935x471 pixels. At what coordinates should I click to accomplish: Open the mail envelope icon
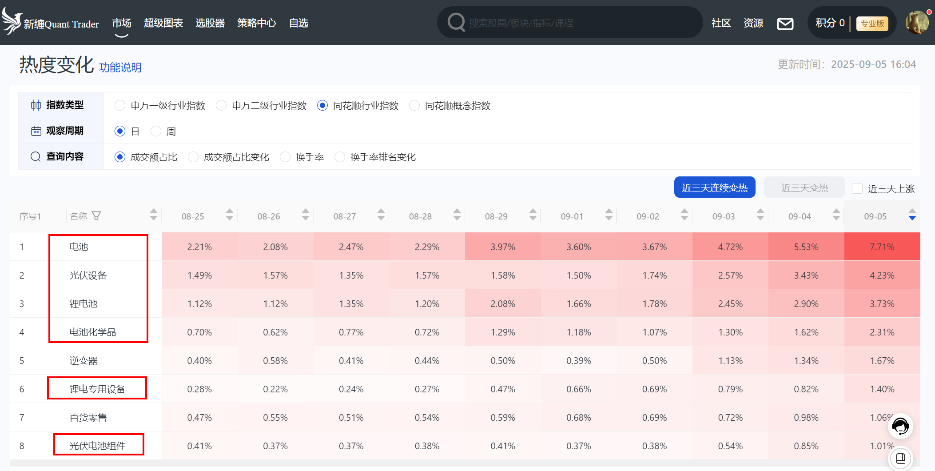click(785, 24)
